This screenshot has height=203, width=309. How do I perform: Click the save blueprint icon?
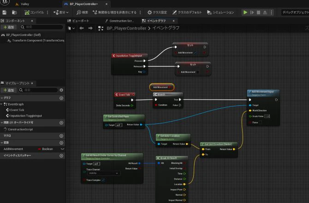[x=4, y=12]
